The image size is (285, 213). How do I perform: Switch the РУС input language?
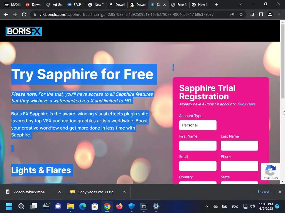[x=235, y=206]
